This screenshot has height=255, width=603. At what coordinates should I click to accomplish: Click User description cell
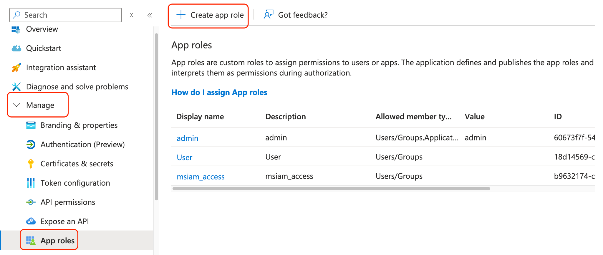[273, 157]
